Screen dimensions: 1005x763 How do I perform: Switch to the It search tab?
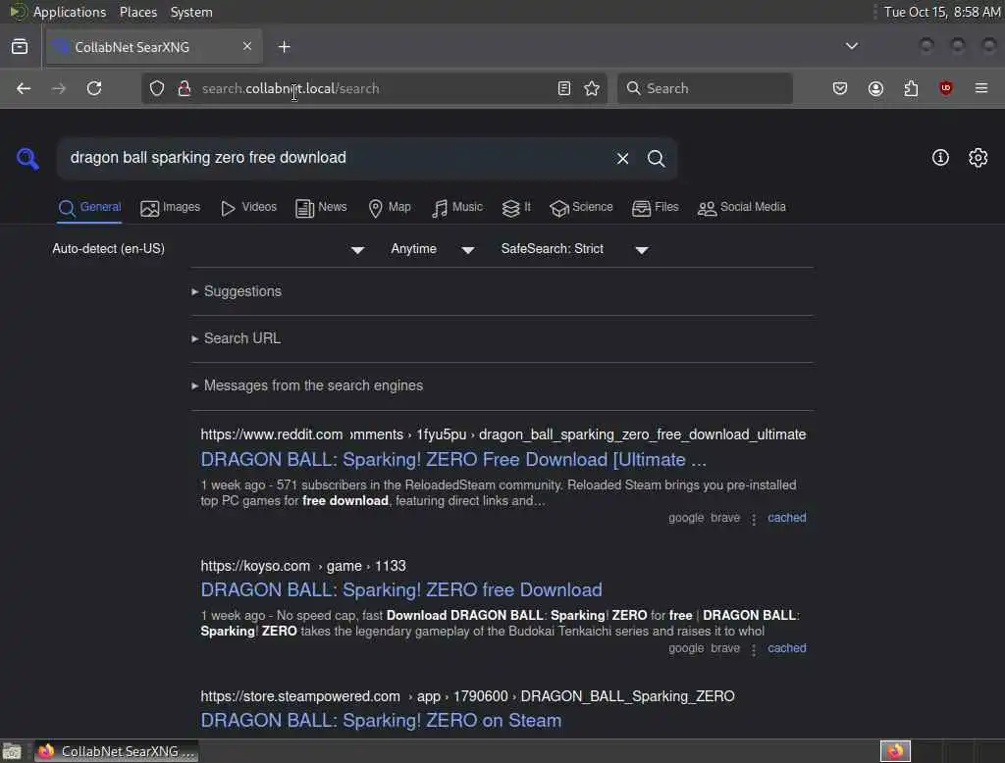coord(516,208)
